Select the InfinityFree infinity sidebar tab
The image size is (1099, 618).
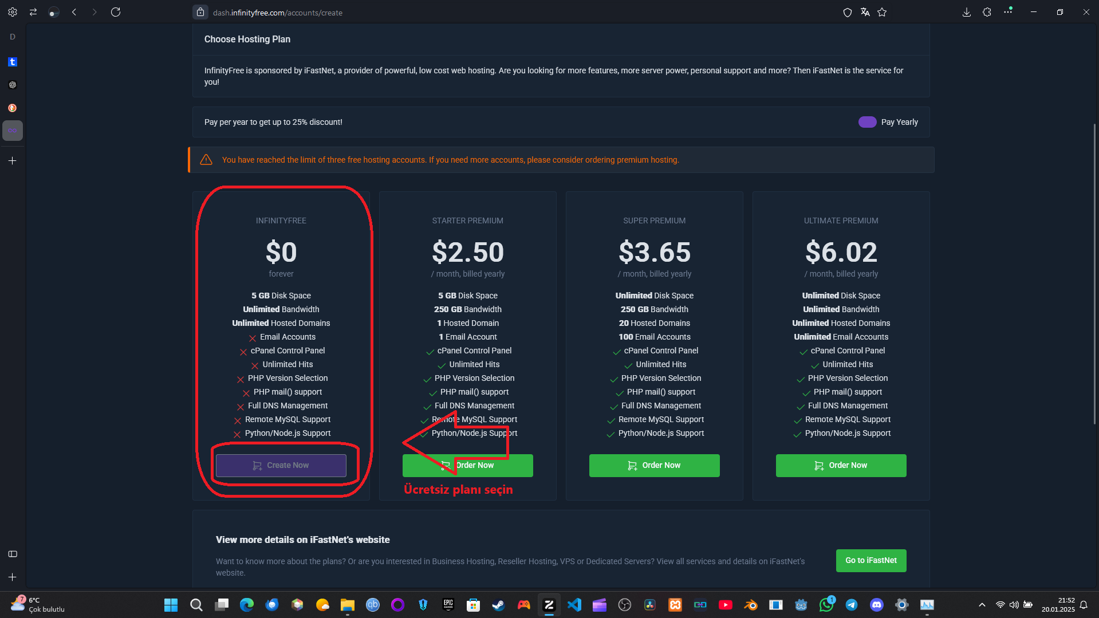coord(13,131)
